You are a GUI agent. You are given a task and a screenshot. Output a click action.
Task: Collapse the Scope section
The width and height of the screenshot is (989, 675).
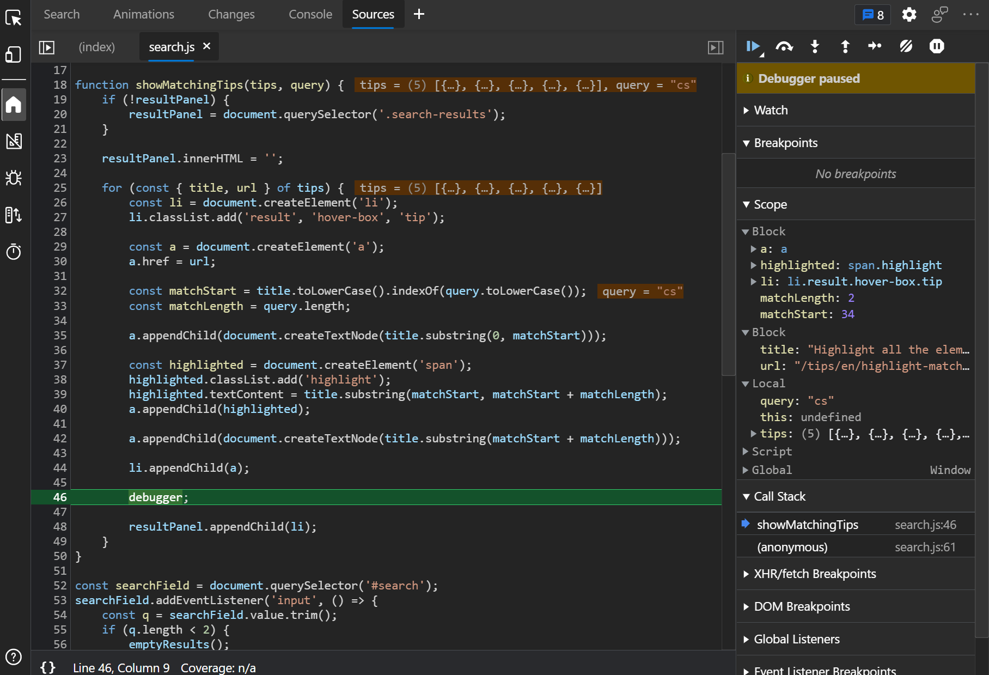click(x=747, y=204)
